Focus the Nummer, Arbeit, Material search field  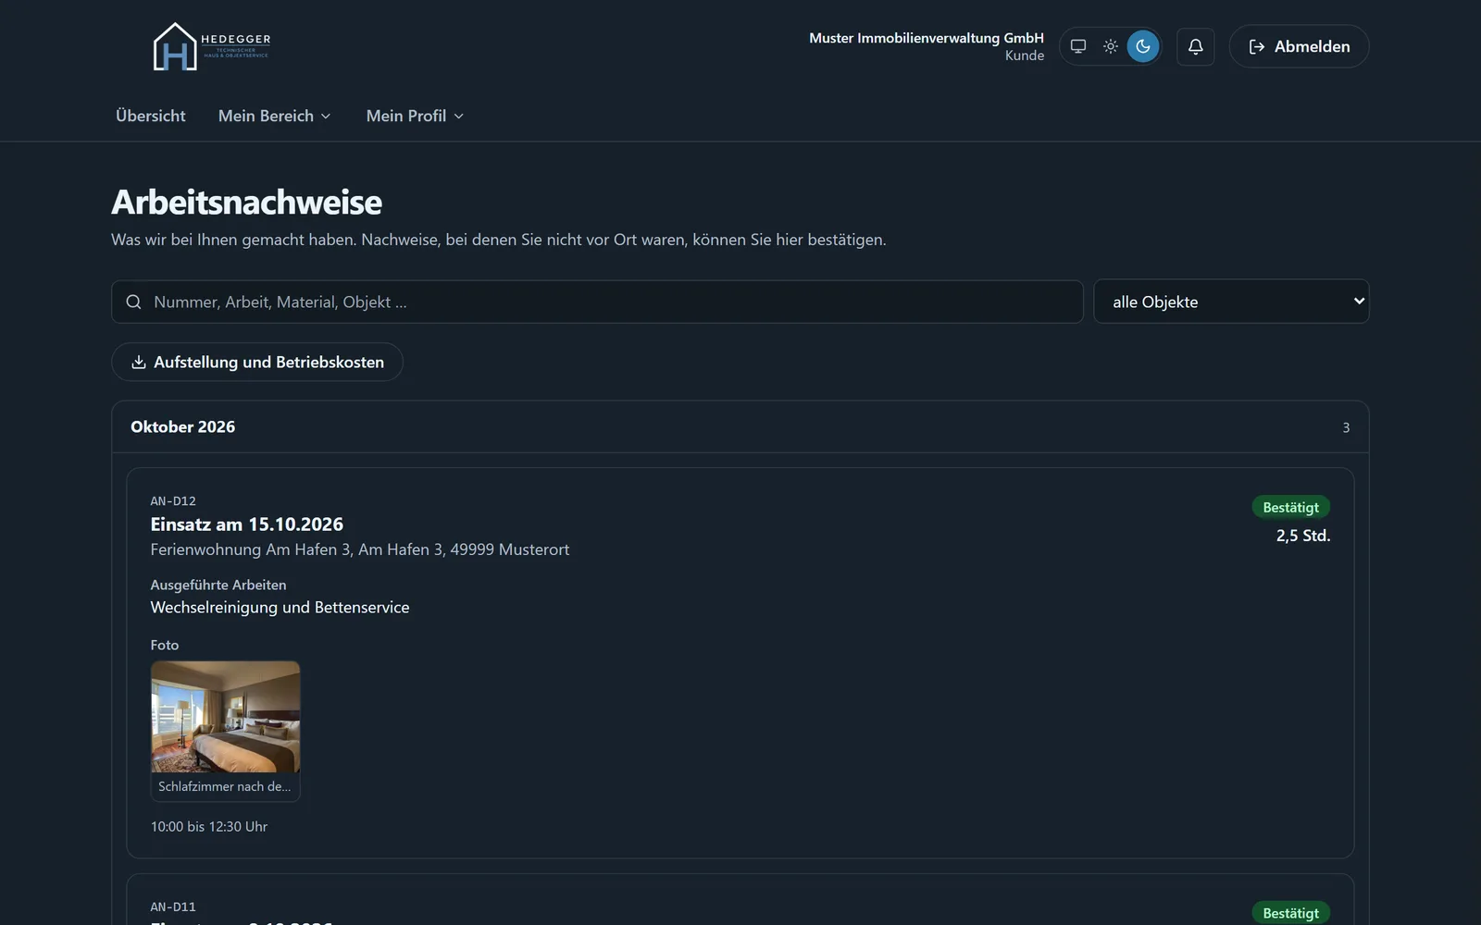pyautogui.click(x=597, y=302)
